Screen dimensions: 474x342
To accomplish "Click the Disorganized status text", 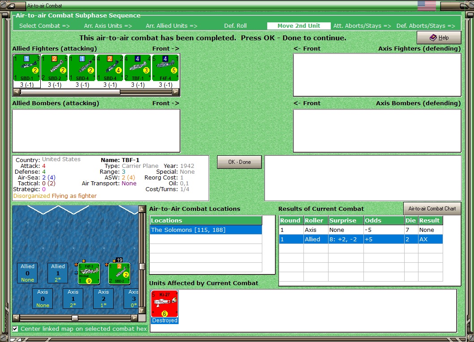I will click(31, 196).
